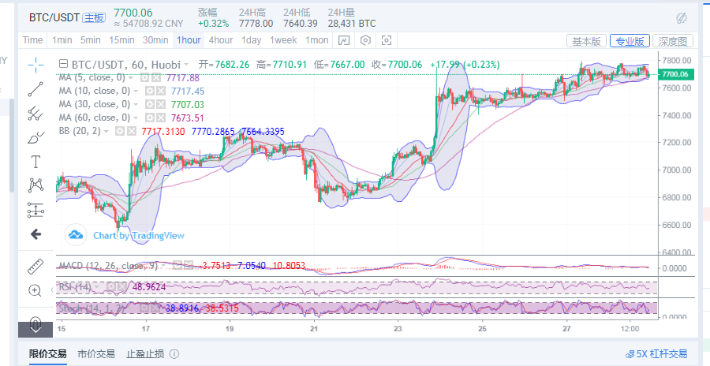This screenshot has height=366, width=710.
Task: Remove MACD indicator with X
Action: pos(188,266)
